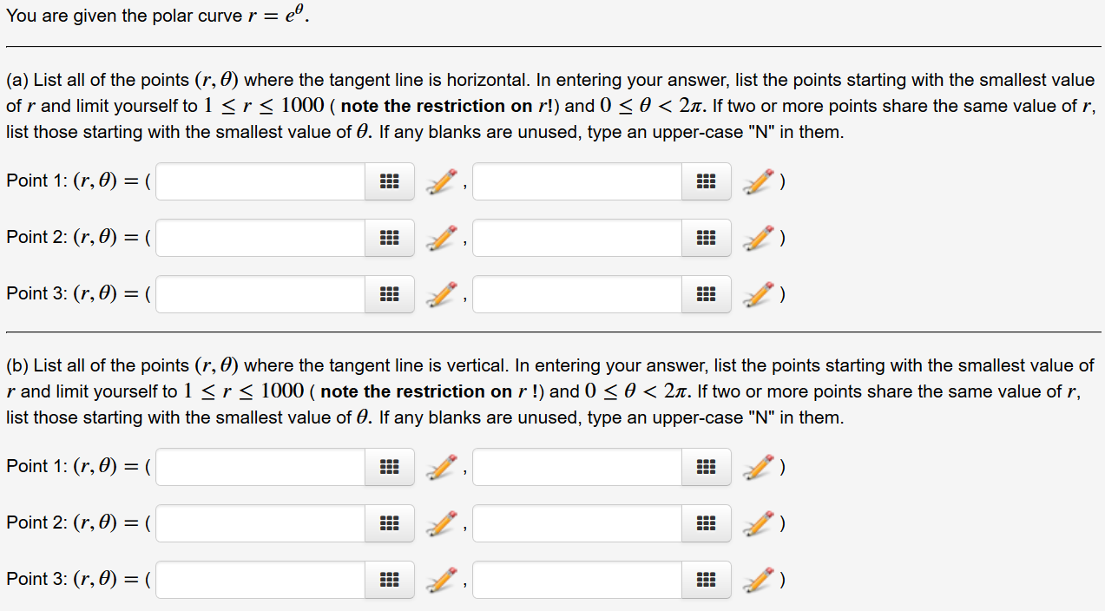Open the math keypad for Point 2 theta in part (a)
The image size is (1105, 611).
click(706, 238)
